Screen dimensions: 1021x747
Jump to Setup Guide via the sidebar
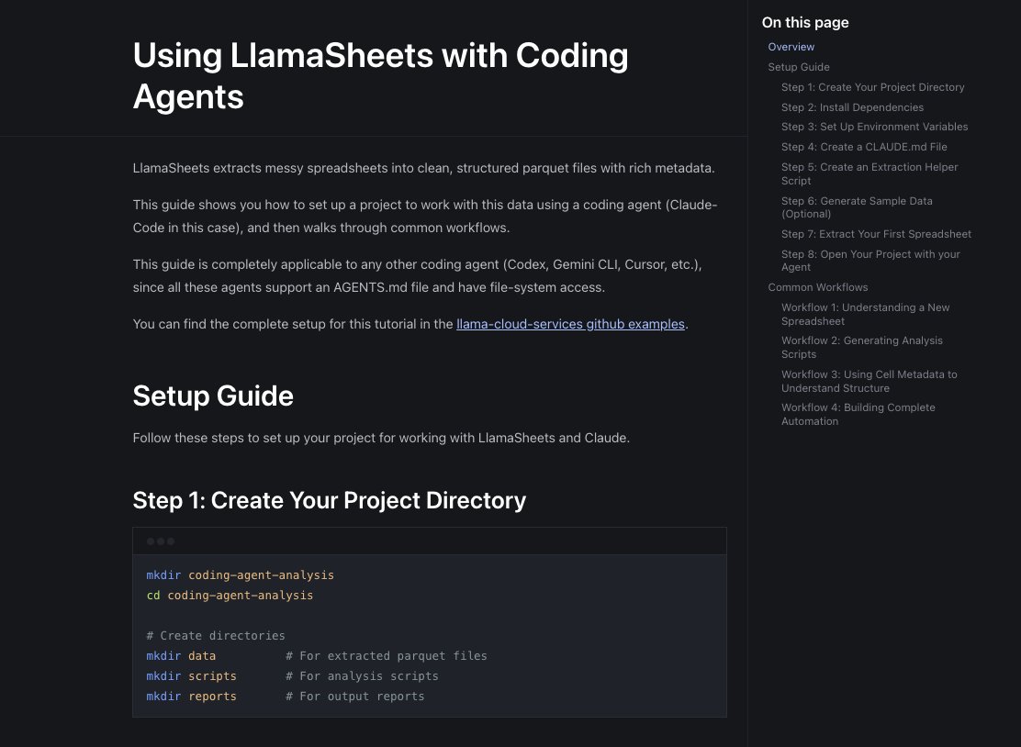tap(796, 67)
